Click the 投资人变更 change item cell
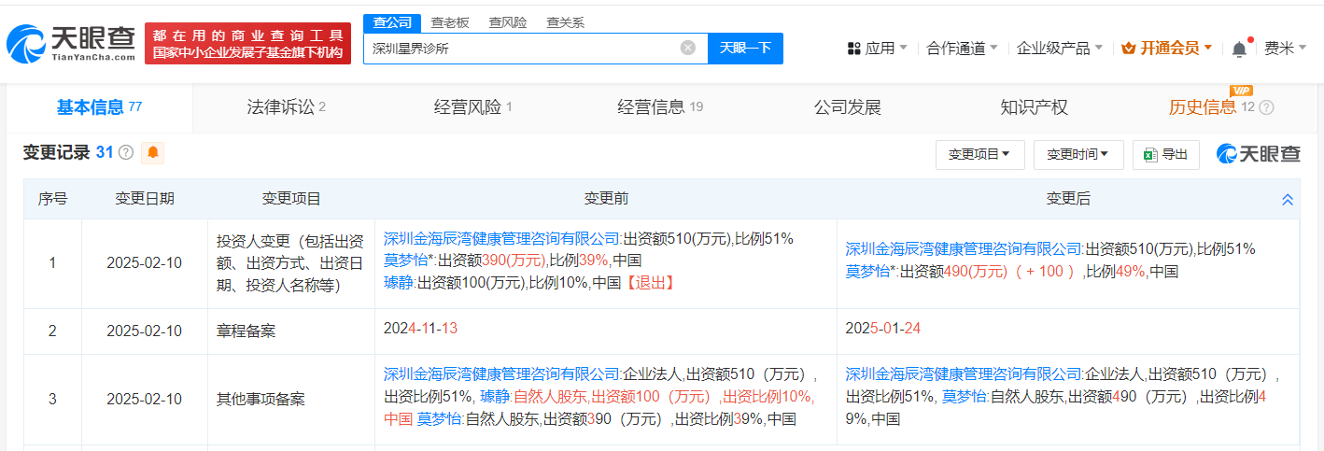The image size is (1324, 451). click(291, 263)
